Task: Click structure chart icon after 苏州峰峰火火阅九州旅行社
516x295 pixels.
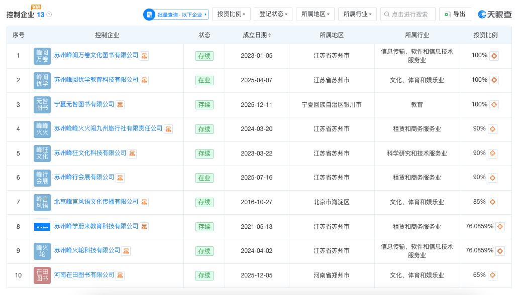Action: tap(168, 129)
